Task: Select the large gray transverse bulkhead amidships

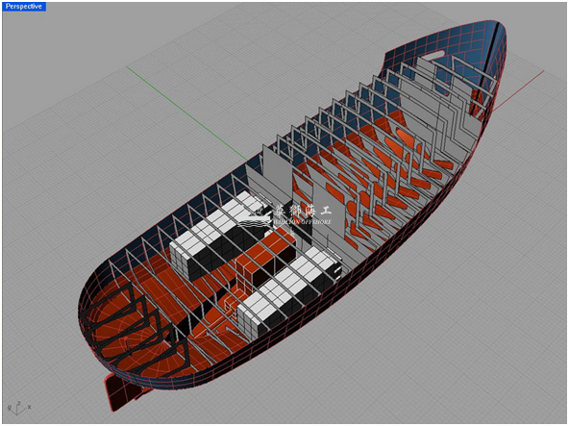Action: click(277, 178)
